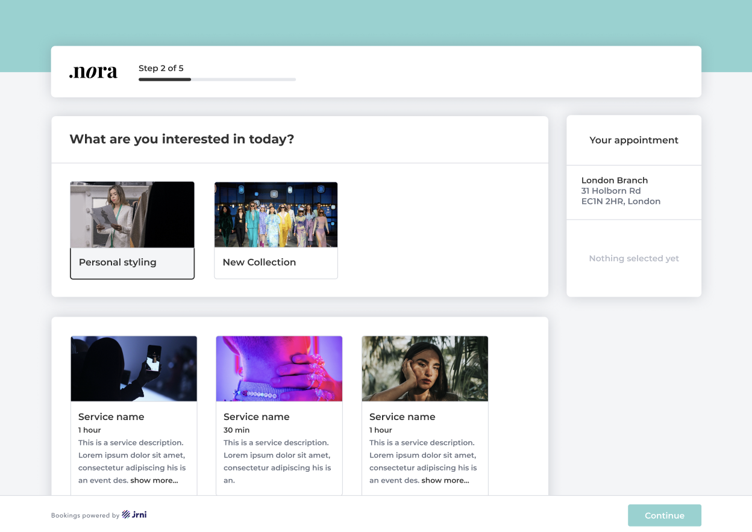Open the service with the woman among plants image
This screenshot has height=532, width=752.
425,368
